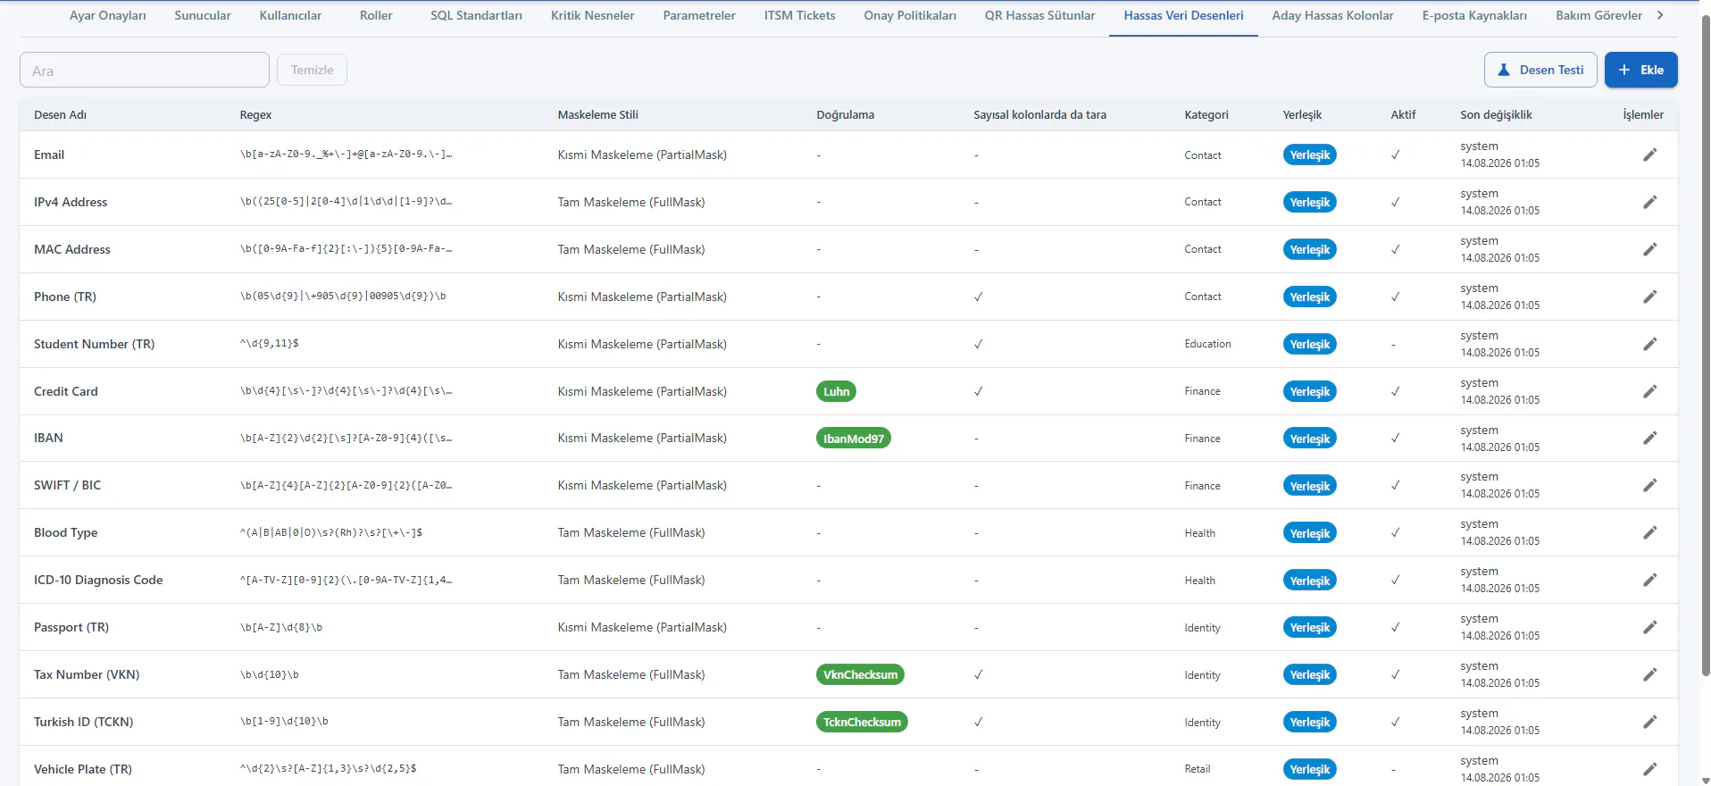
Task: Click the Student Number regex ^\d{9,11}$
Action: pos(270,343)
